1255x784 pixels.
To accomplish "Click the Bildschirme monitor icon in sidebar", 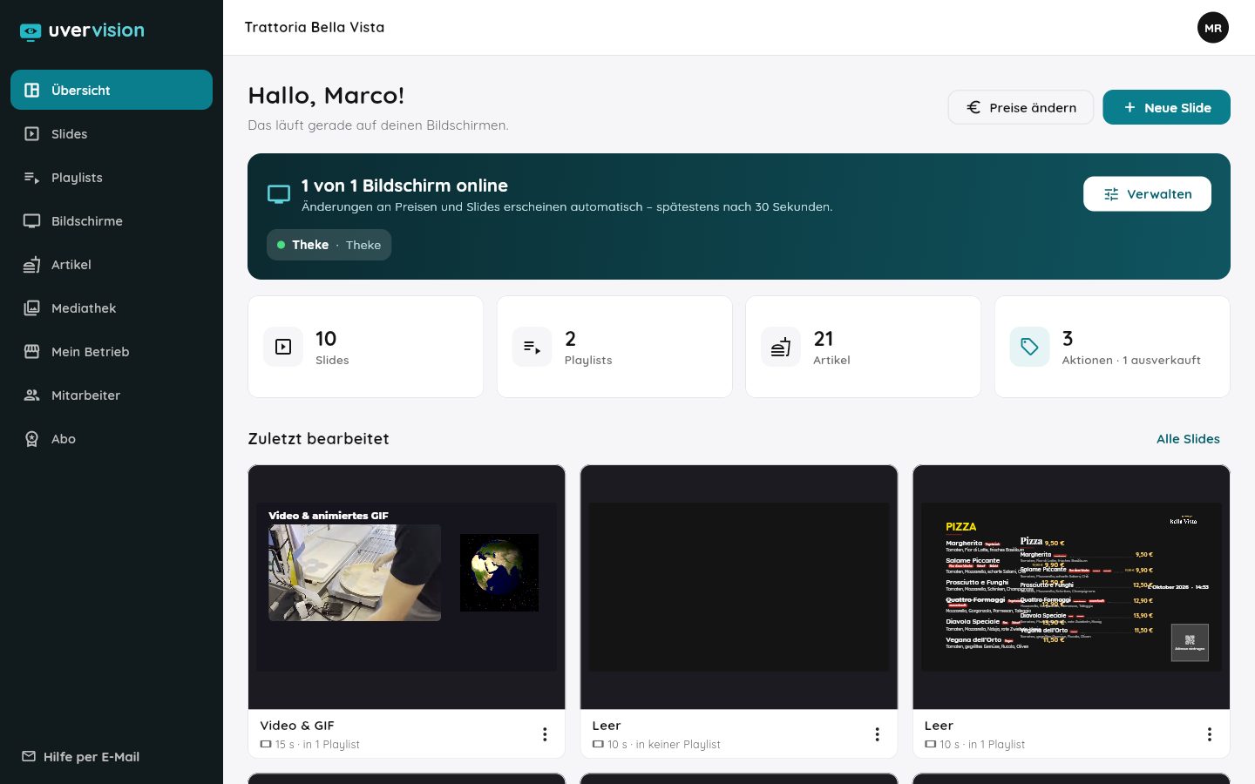I will [31, 220].
